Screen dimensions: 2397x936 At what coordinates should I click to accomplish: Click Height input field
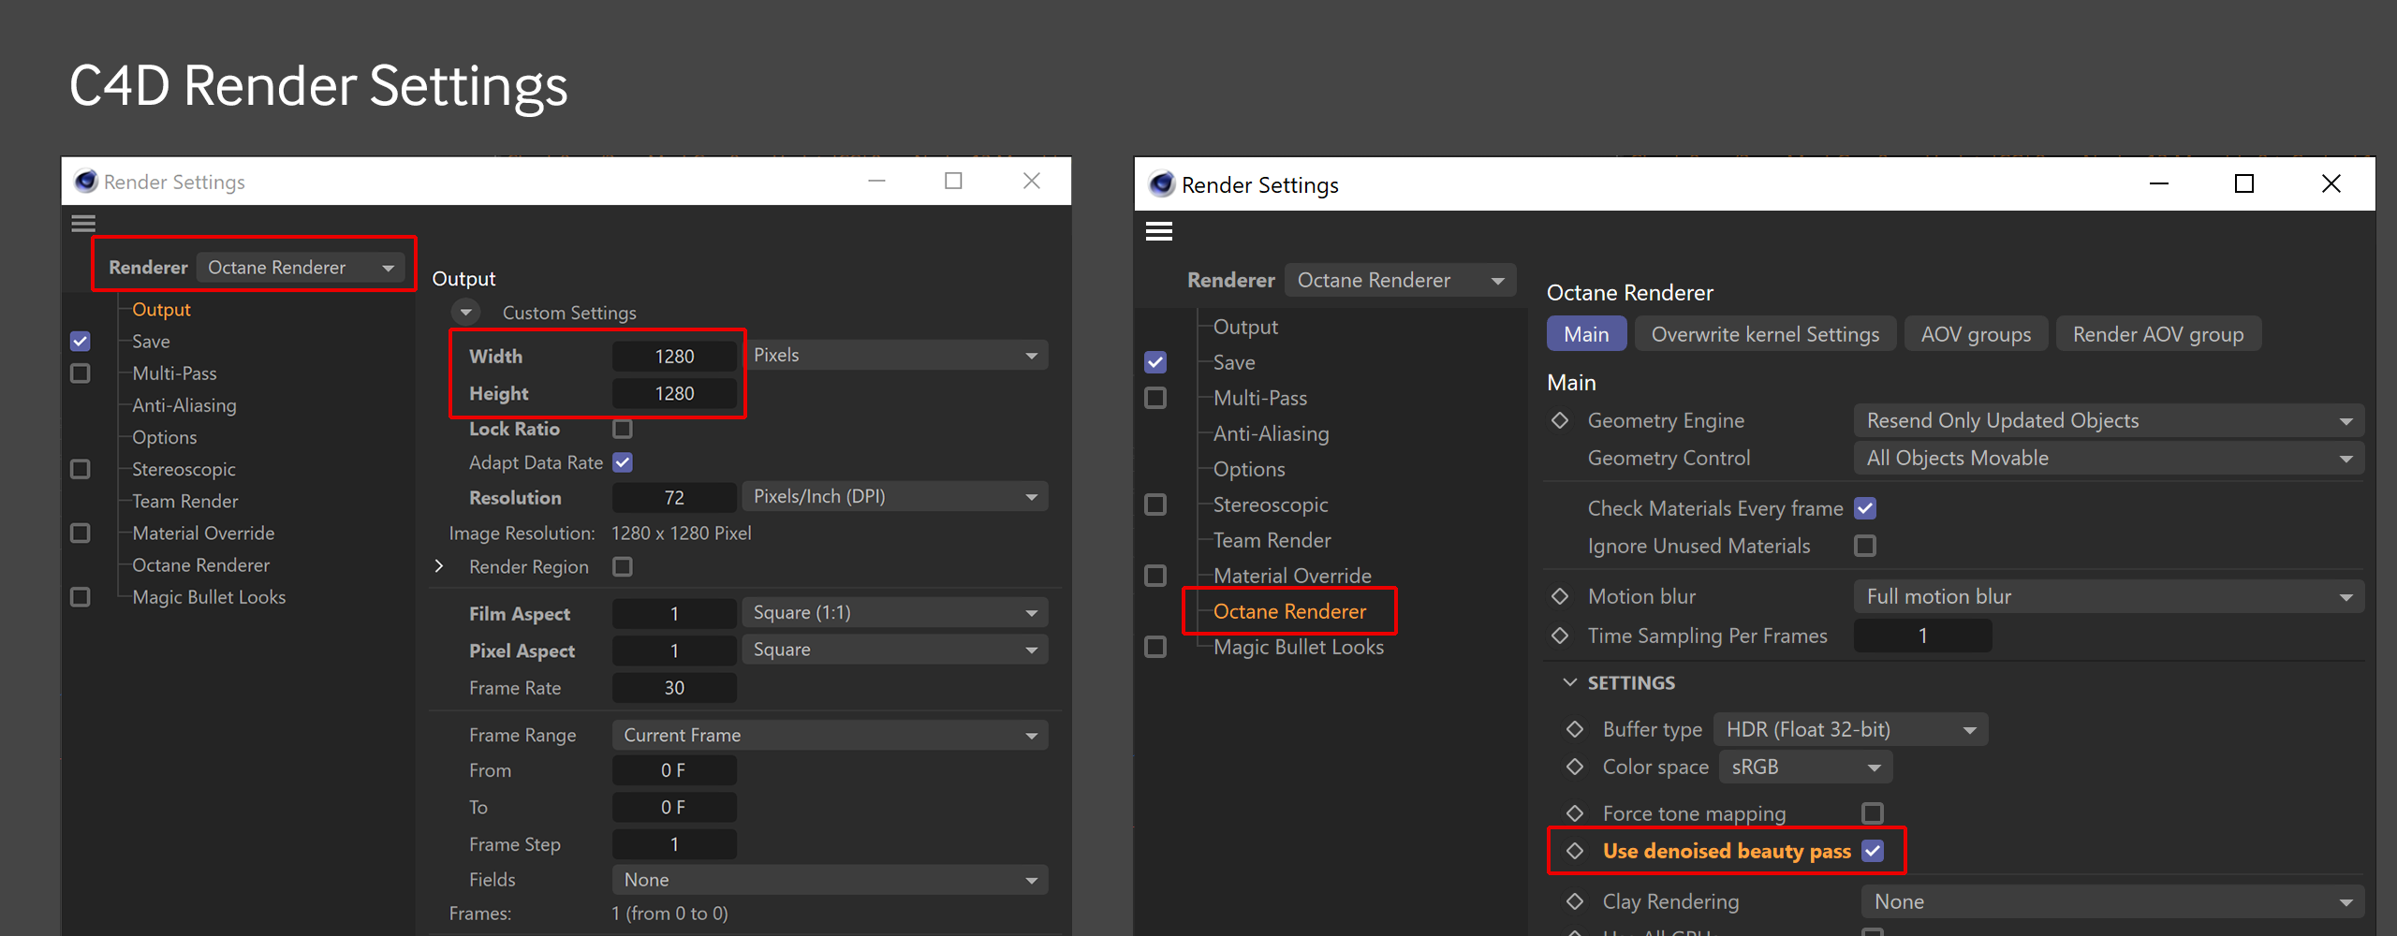coord(674,393)
